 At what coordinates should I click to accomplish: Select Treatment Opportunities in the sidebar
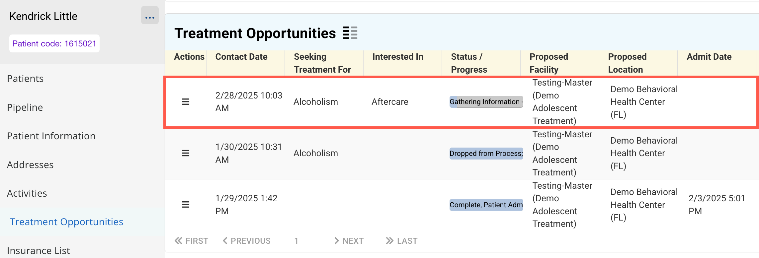click(66, 222)
